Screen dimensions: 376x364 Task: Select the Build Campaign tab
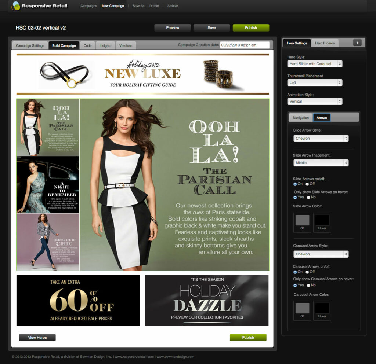[x=64, y=45]
